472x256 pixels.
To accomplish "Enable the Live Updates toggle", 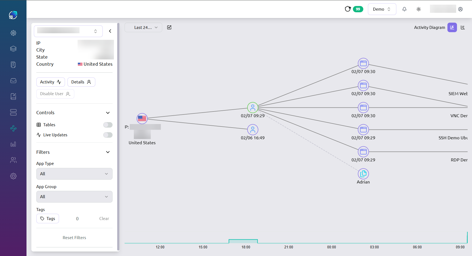I will [108, 135].
